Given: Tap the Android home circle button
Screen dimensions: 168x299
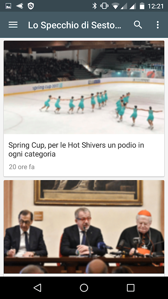Looking at the screenshot, I should (x=84, y=288).
